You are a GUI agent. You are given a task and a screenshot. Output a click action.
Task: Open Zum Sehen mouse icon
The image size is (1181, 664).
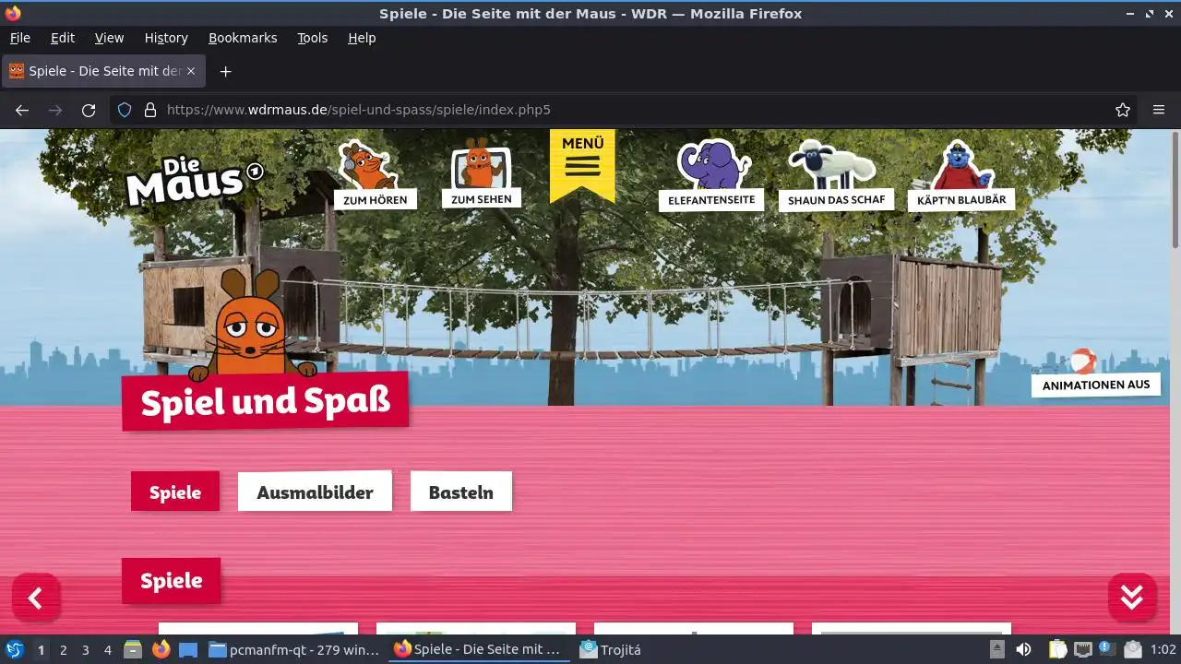coord(481,172)
